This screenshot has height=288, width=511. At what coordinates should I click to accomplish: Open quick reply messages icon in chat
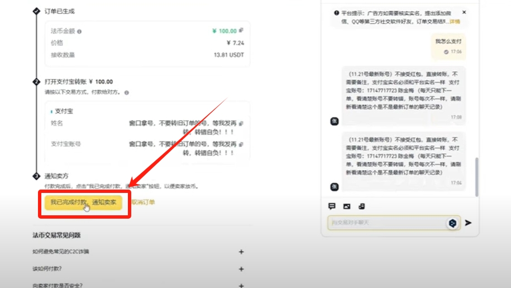coord(332,206)
